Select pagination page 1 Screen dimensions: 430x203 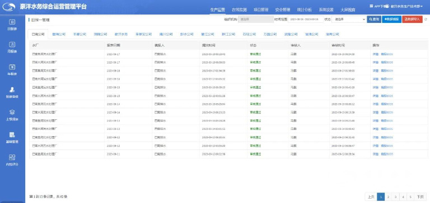tap(381, 197)
